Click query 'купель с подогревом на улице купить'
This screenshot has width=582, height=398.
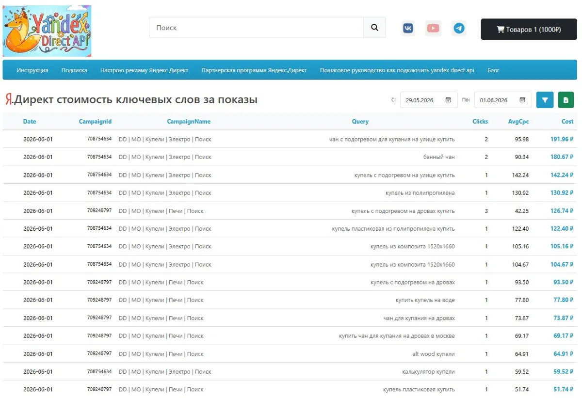pyautogui.click(x=404, y=175)
